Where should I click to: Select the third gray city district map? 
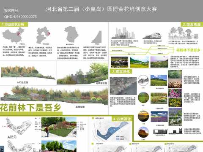pyautogui.click(x=71, y=35)
